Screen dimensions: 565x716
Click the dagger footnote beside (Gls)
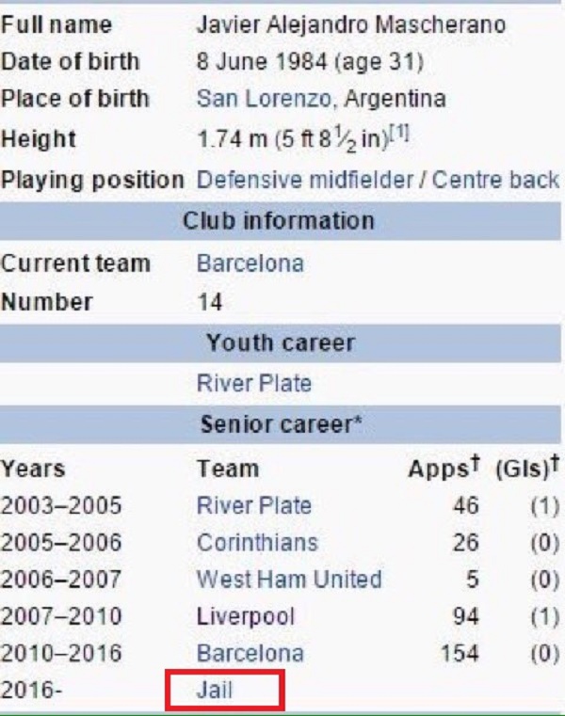pyautogui.click(x=554, y=463)
